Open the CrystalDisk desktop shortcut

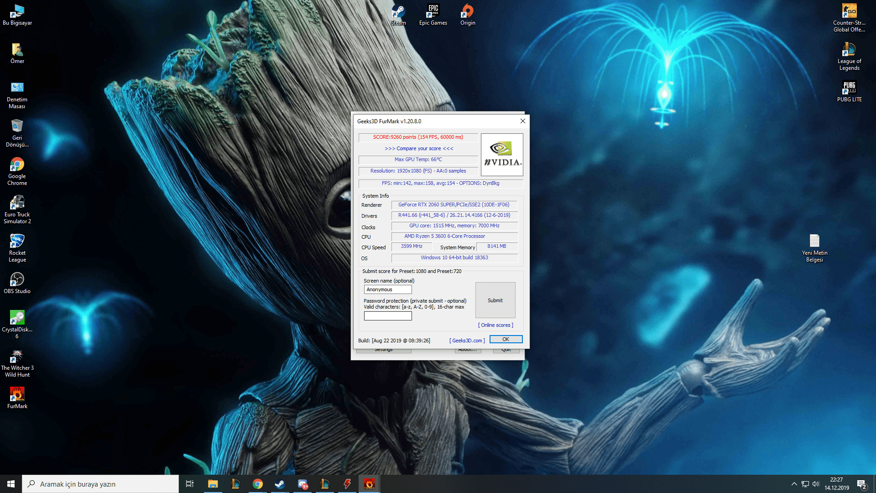point(17,318)
